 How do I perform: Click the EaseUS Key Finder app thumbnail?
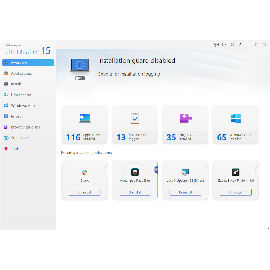235,172
